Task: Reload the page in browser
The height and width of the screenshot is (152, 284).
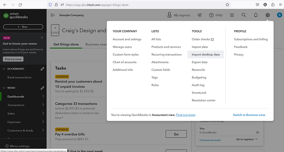Action: [x=20, y=5]
